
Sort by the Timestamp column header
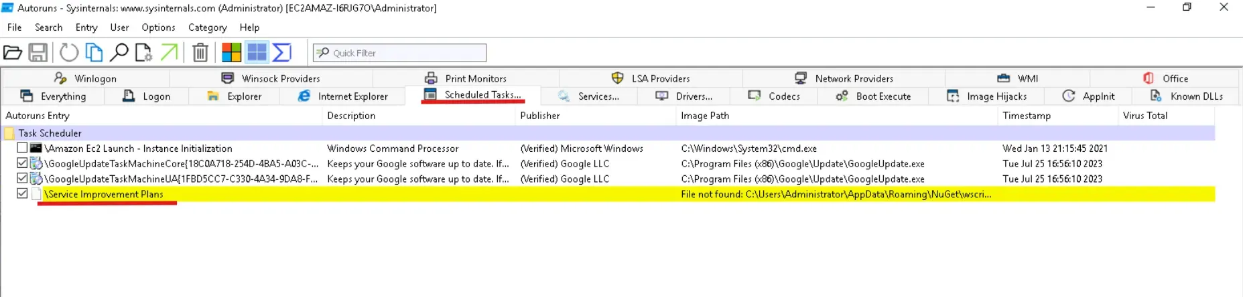(x=1058, y=116)
